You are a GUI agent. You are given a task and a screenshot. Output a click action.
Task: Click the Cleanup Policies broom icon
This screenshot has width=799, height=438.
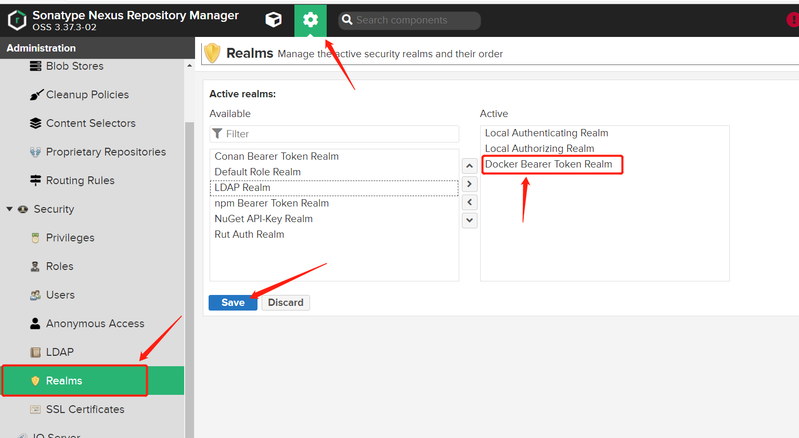coord(36,95)
